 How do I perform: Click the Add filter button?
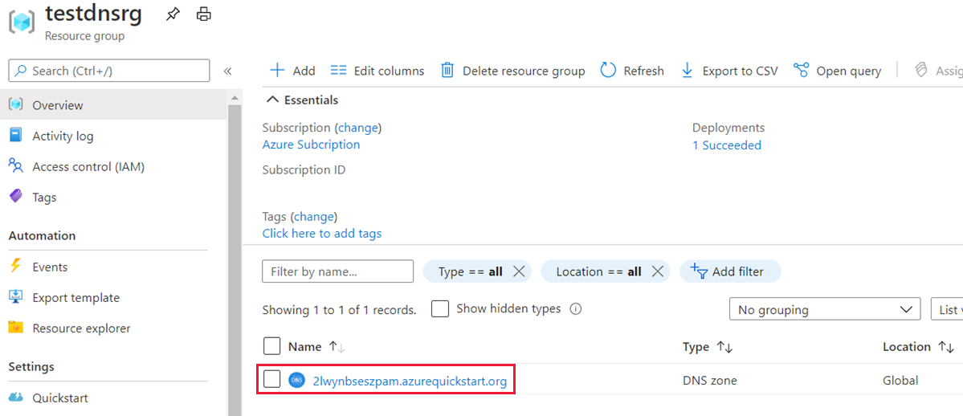(730, 271)
